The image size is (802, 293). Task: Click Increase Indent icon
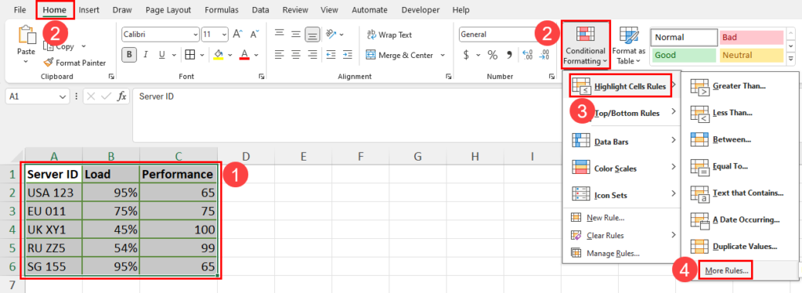347,54
